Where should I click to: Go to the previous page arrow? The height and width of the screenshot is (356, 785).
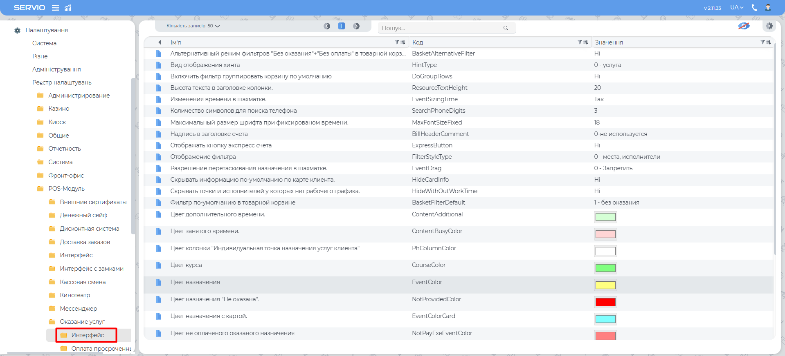[327, 26]
